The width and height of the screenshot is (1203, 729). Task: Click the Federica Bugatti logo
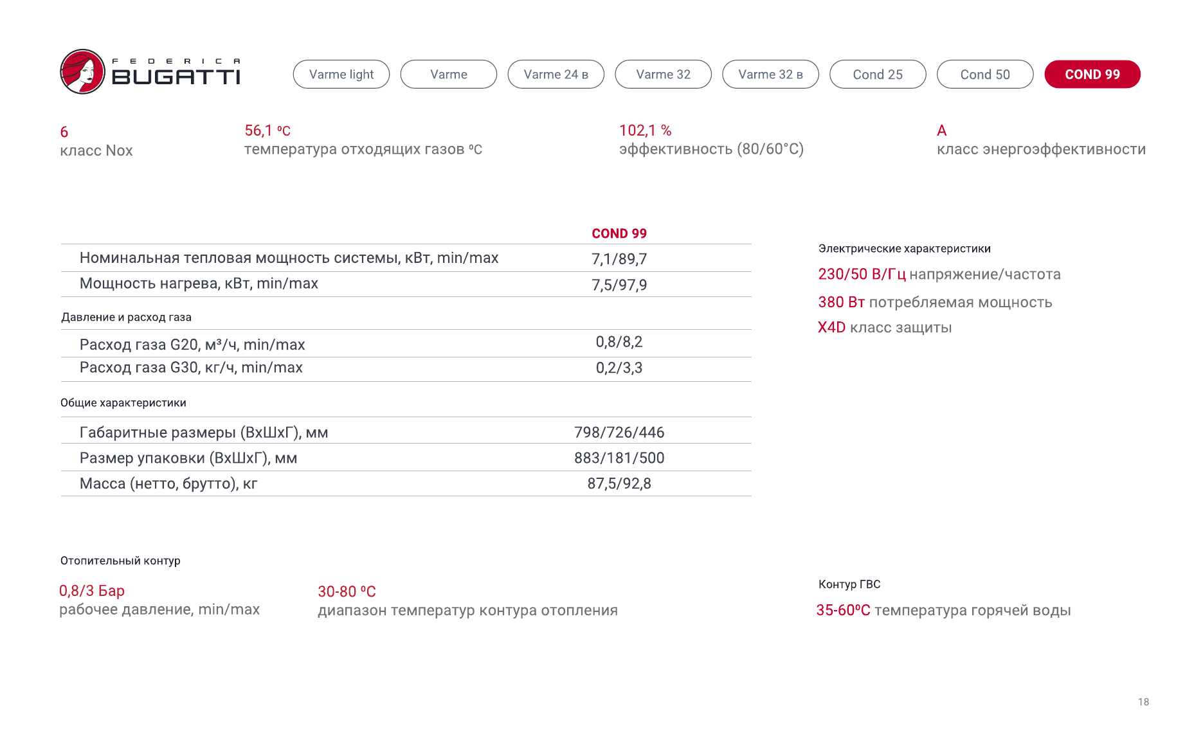coord(150,72)
